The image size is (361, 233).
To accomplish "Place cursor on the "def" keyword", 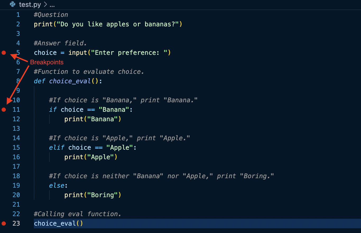I will pos(40,81).
